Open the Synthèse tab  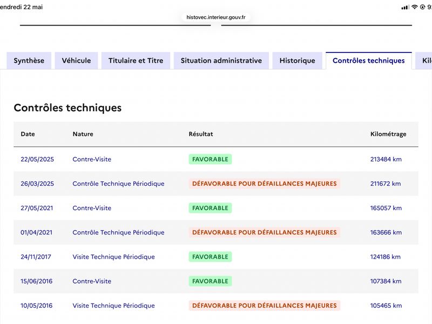click(29, 60)
